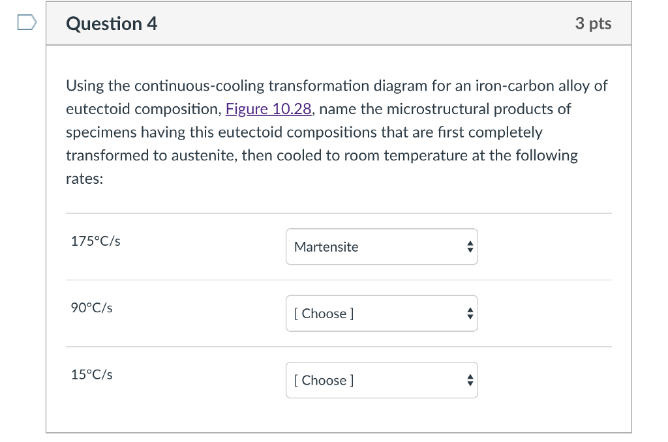The image size is (668, 442).
Task: Click the Choose placeholder text for 15°C/s
Action: pyautogui.click(x=324, y=380)
